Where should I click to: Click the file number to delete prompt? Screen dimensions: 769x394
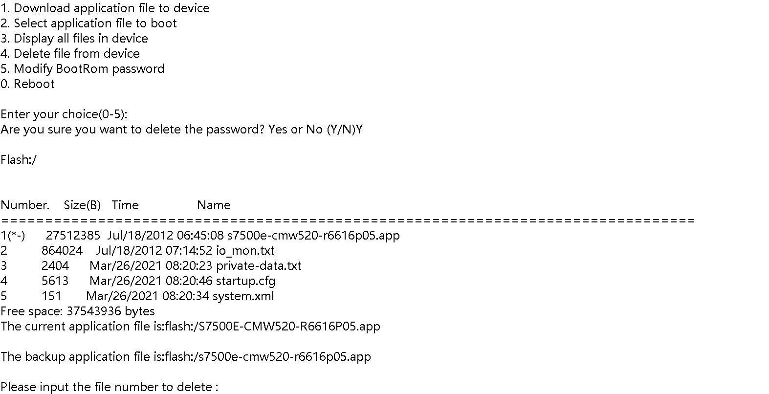pos(109,387)
